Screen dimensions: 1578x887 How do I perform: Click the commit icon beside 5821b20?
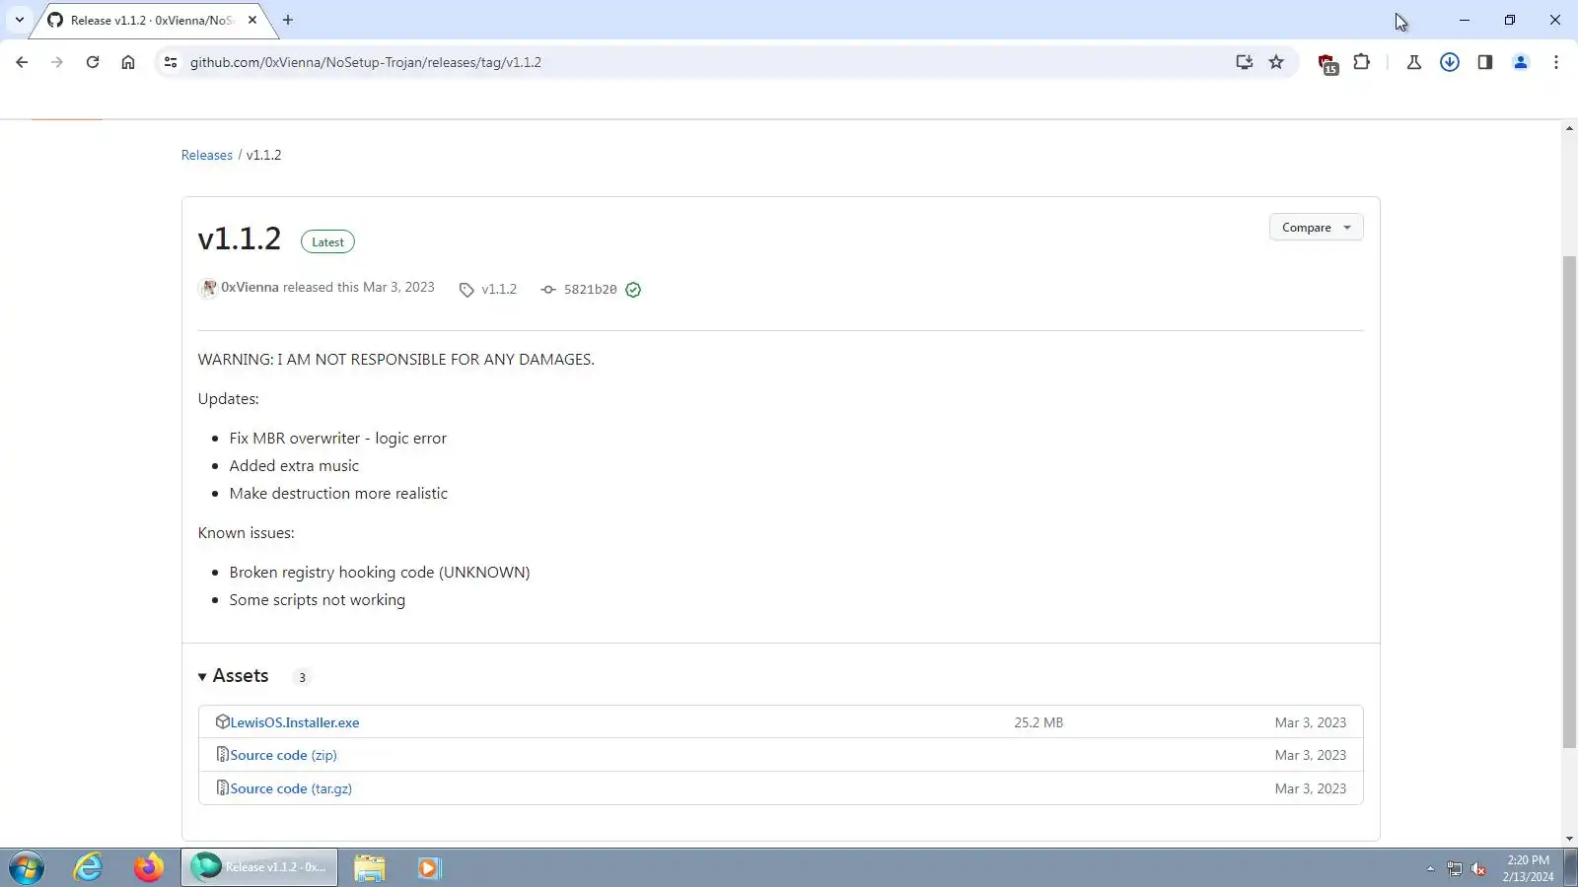[548, 290]
